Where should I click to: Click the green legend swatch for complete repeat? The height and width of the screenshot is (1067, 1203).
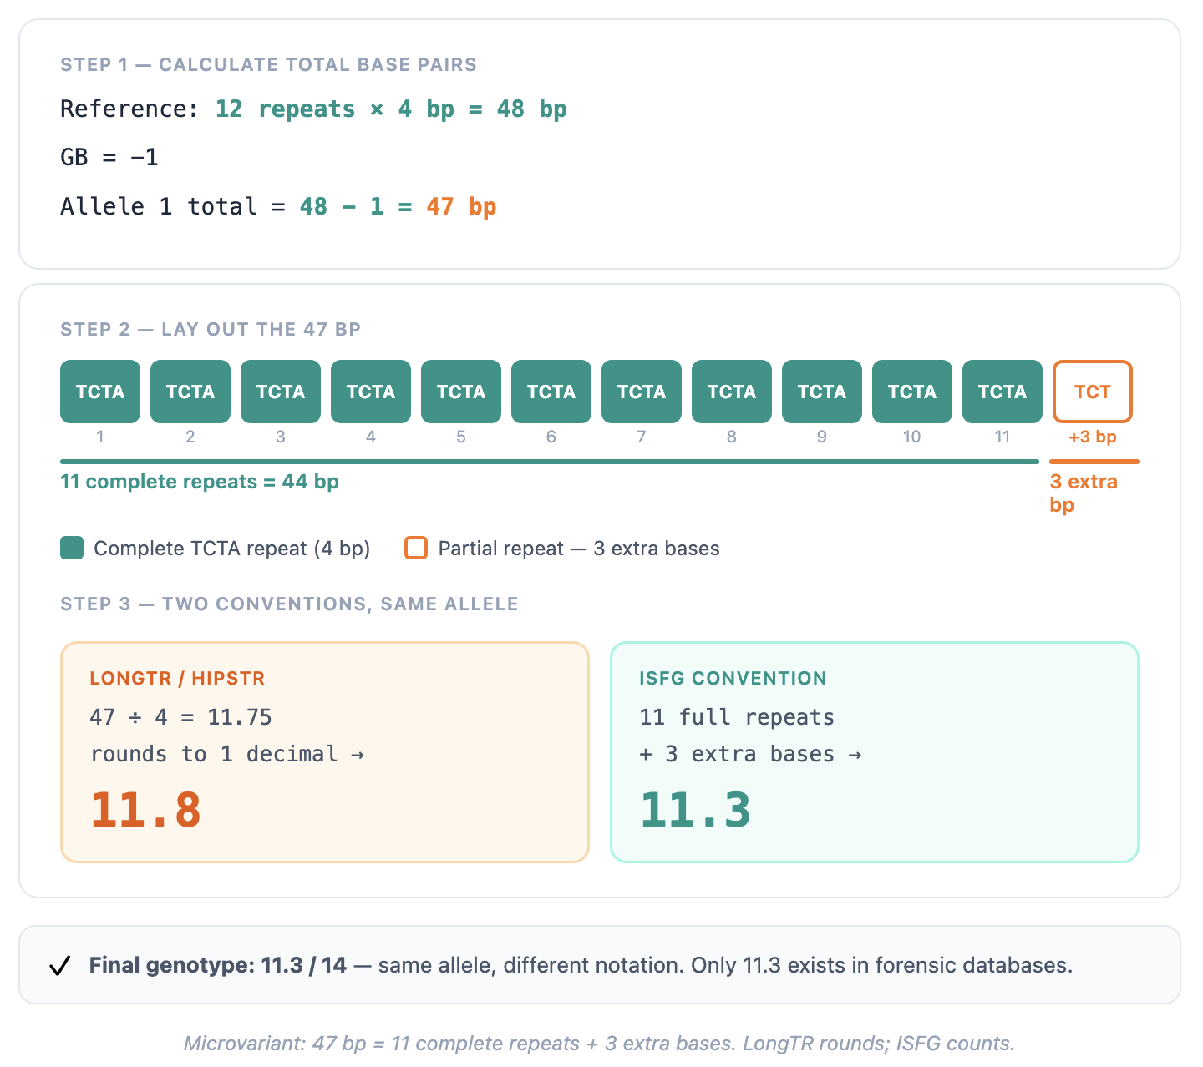tap(72, 549)
